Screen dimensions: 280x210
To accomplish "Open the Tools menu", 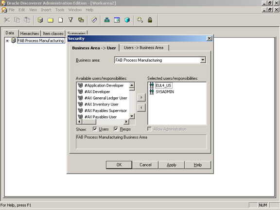I will click(60, 10).
